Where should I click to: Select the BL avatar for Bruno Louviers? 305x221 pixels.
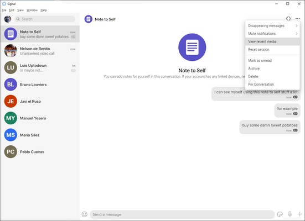pyautogui.click(x=11, y=85)
